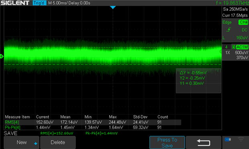Click the 370uV offset value
The image size is (249, 149).
click(x=242, y=58)
